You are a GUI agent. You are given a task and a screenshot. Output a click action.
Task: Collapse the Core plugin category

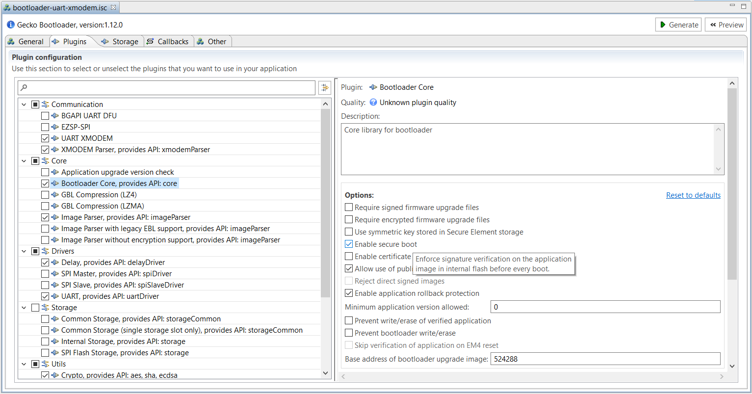(24, 161)
